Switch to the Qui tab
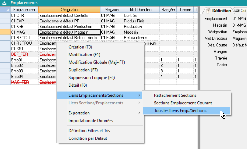This screenshot has height=149, width=247. tap(241, 11)
